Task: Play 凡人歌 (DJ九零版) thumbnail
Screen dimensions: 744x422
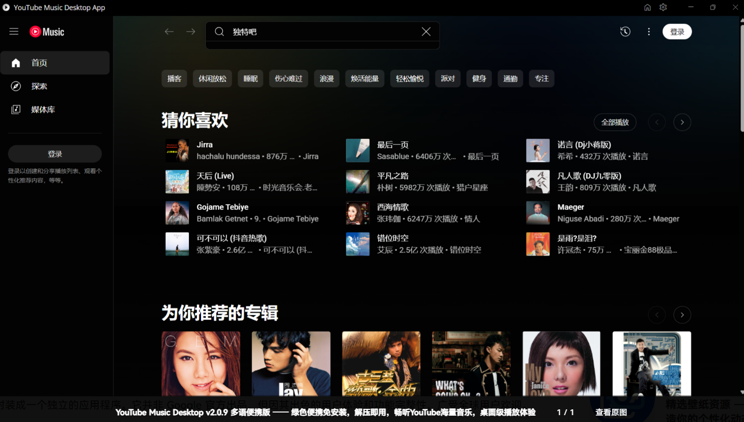Action: tap(538, 181)
